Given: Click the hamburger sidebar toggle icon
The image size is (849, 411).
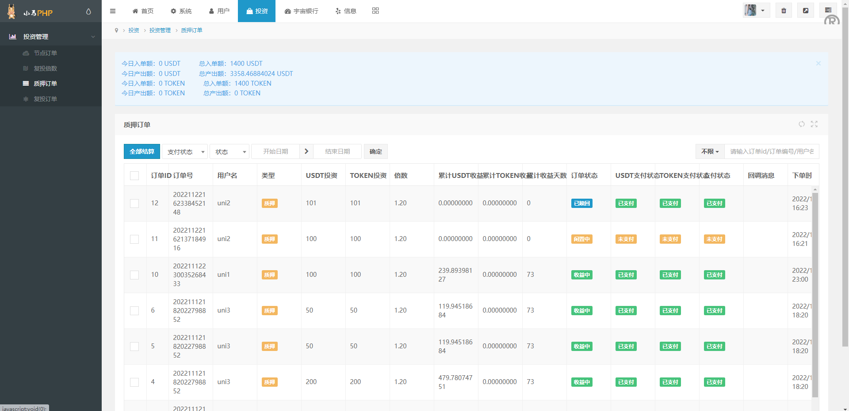Looking at the screenshot, I should [x=113, y=11].
